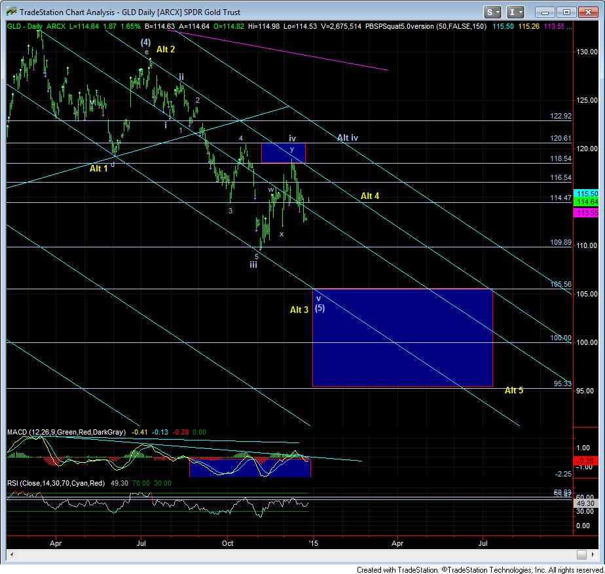
Task: Click the 122.92 price level label
Action: point(560,116)
